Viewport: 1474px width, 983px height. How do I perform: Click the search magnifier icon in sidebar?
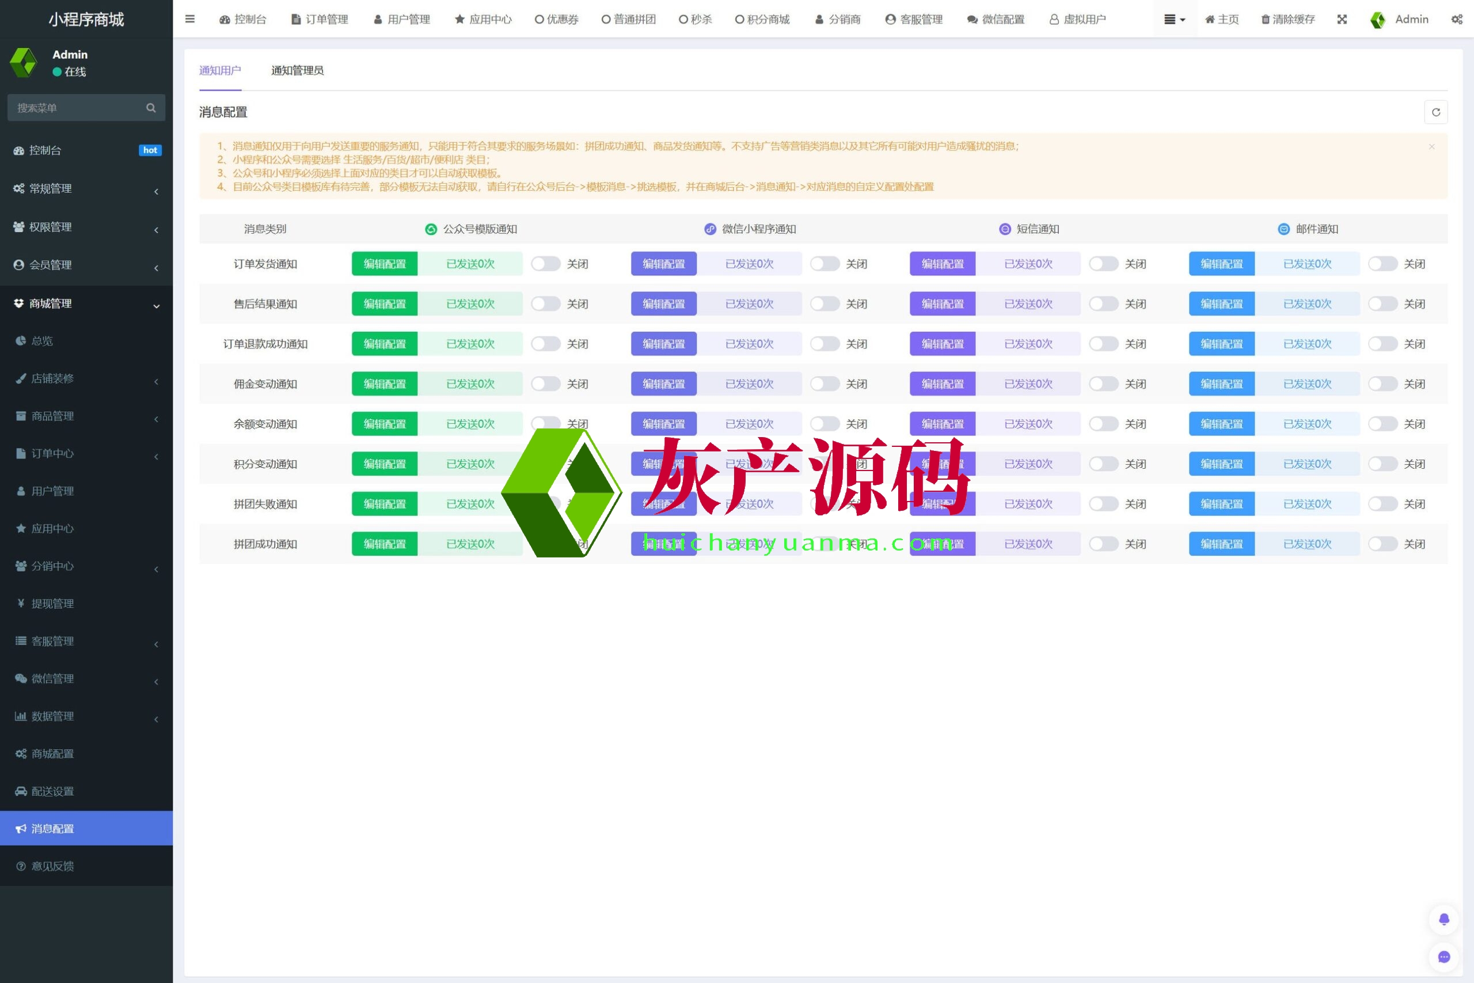150,108
